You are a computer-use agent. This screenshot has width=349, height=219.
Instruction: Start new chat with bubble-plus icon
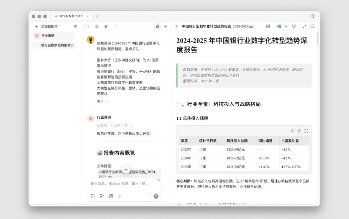click(93, 196)
